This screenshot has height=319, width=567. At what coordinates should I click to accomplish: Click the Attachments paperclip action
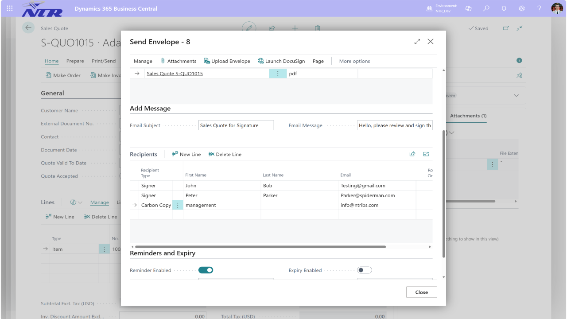click(178, 61)
